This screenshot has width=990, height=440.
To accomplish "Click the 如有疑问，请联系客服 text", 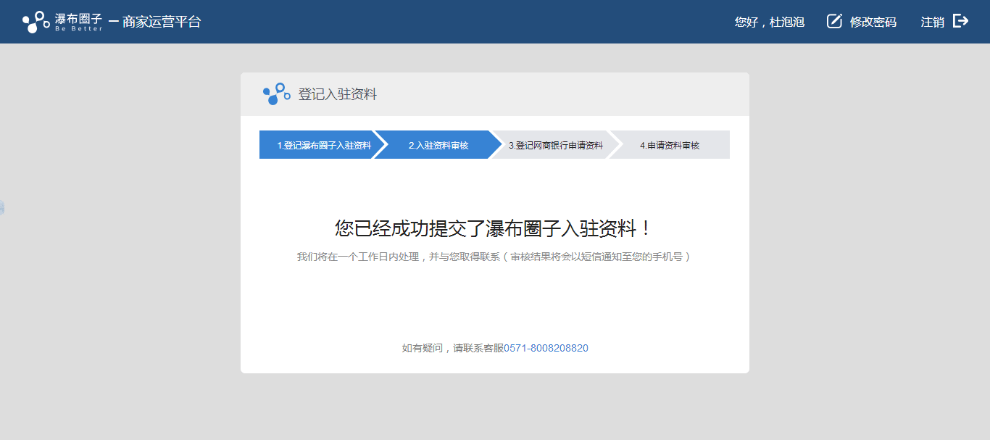I will (452, 348).
